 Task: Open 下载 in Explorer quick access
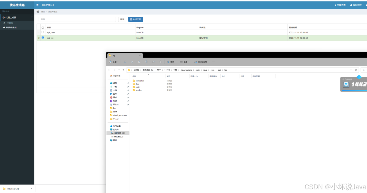click(x=114, y=87)
